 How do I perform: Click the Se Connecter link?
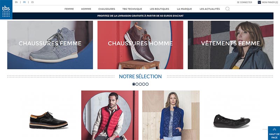244,2
